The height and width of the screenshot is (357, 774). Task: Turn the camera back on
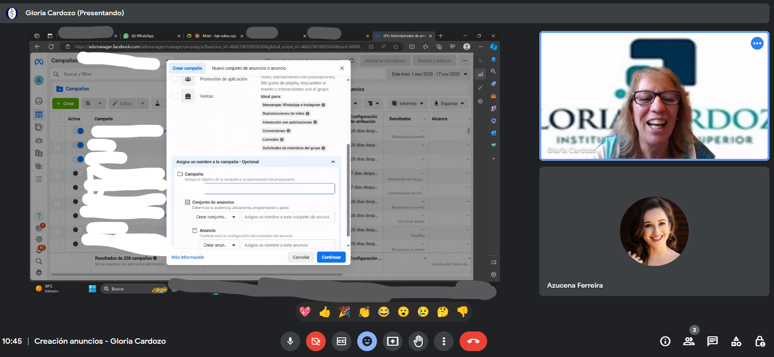pos(316,341)
